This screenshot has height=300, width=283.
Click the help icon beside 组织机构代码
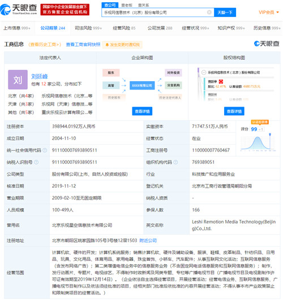pyautogui.click(x=175, y=162)
